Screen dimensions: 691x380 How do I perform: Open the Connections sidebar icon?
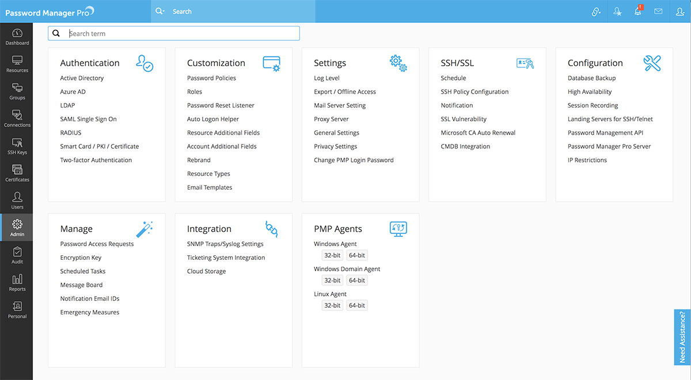[17, 115]
